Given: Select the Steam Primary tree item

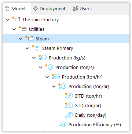Looking at the screenshot, I should pyautogui.click(x=58, y=48).
